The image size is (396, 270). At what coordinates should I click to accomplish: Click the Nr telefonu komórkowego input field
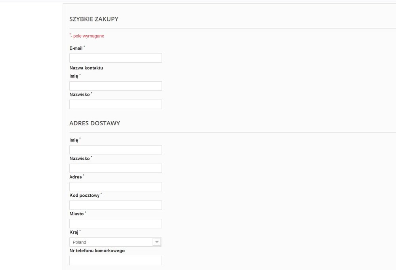click(115, 260)
